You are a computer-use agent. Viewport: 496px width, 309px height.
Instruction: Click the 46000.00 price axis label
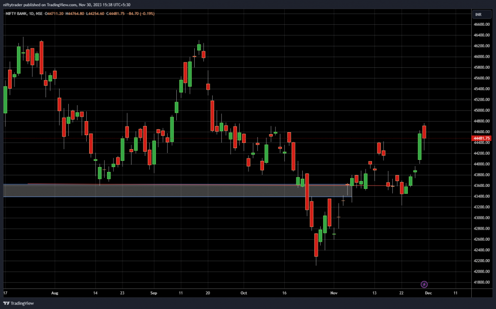click(x=481, y=57)
